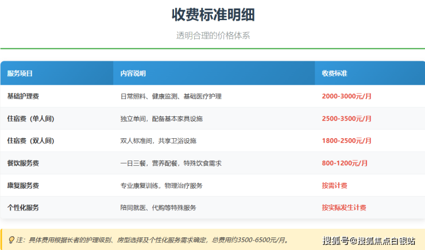Click the 服务项目 column header
Screen dimensions: 425x250
20,73
